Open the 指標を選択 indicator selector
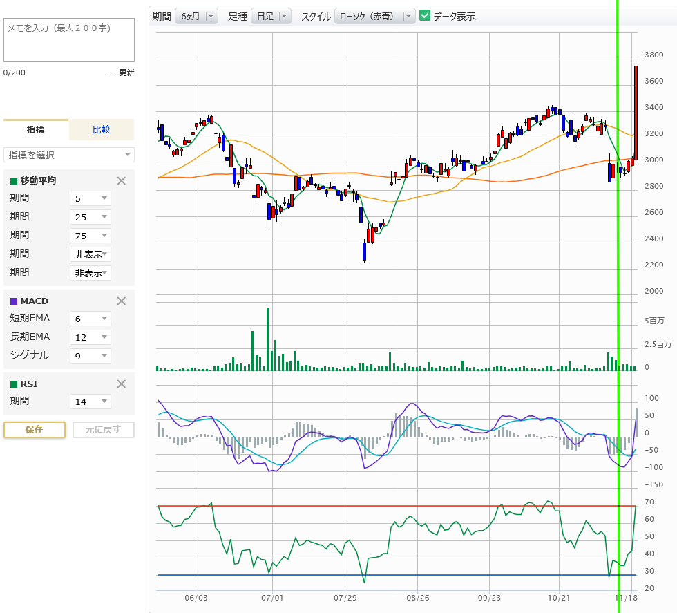The width and height of the screenshot is (677, 613). click(x=69, y=155)
